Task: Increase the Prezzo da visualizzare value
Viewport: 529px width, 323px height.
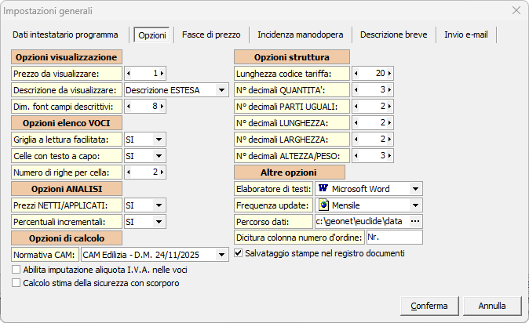Action: [x=163, y=73]
